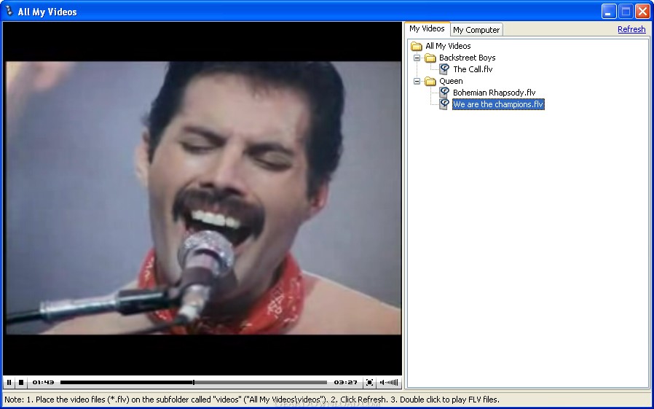Screen dimensions: 654x409
Task: Select Bohemian Rhapsody.flv file
Action: pos(495,93)
